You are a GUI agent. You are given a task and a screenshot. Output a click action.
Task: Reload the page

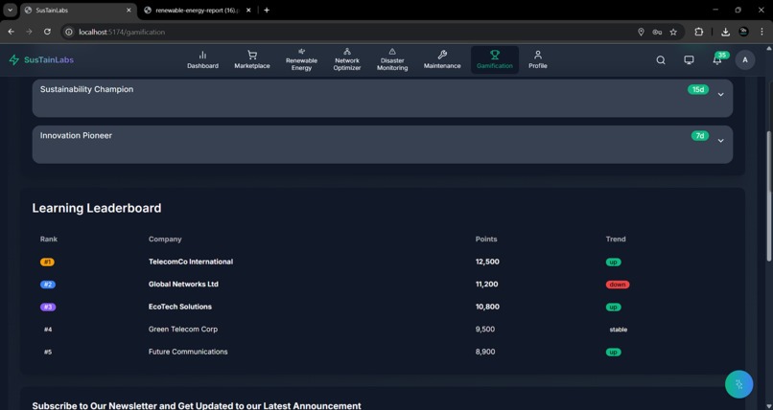pyautogui.click(x=47, y=32)
